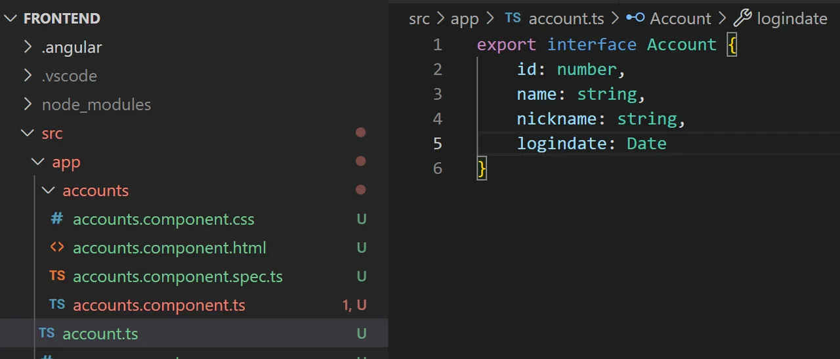Click the CSS hash icon for accounts.component.css
This screenshot has height=359, width=840.
(x=57, y=219)
